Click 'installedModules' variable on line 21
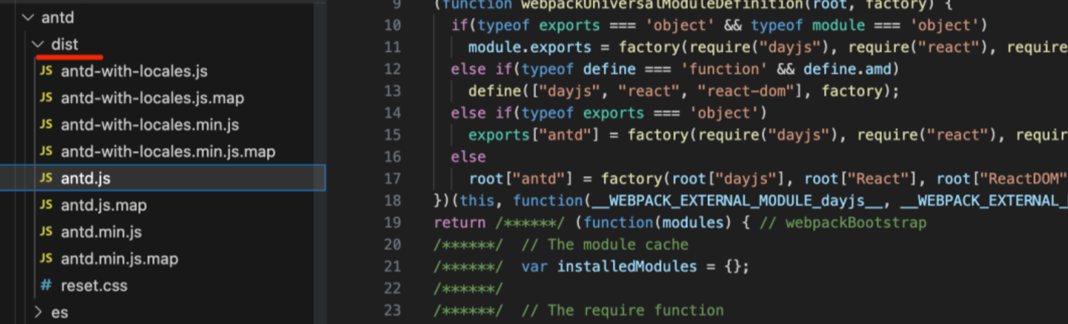This screenshot has width=1068, height=324. click(x=627, y=266)
